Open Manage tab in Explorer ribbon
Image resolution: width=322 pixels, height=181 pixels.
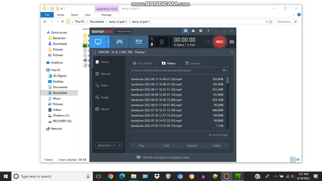point(106,15)
